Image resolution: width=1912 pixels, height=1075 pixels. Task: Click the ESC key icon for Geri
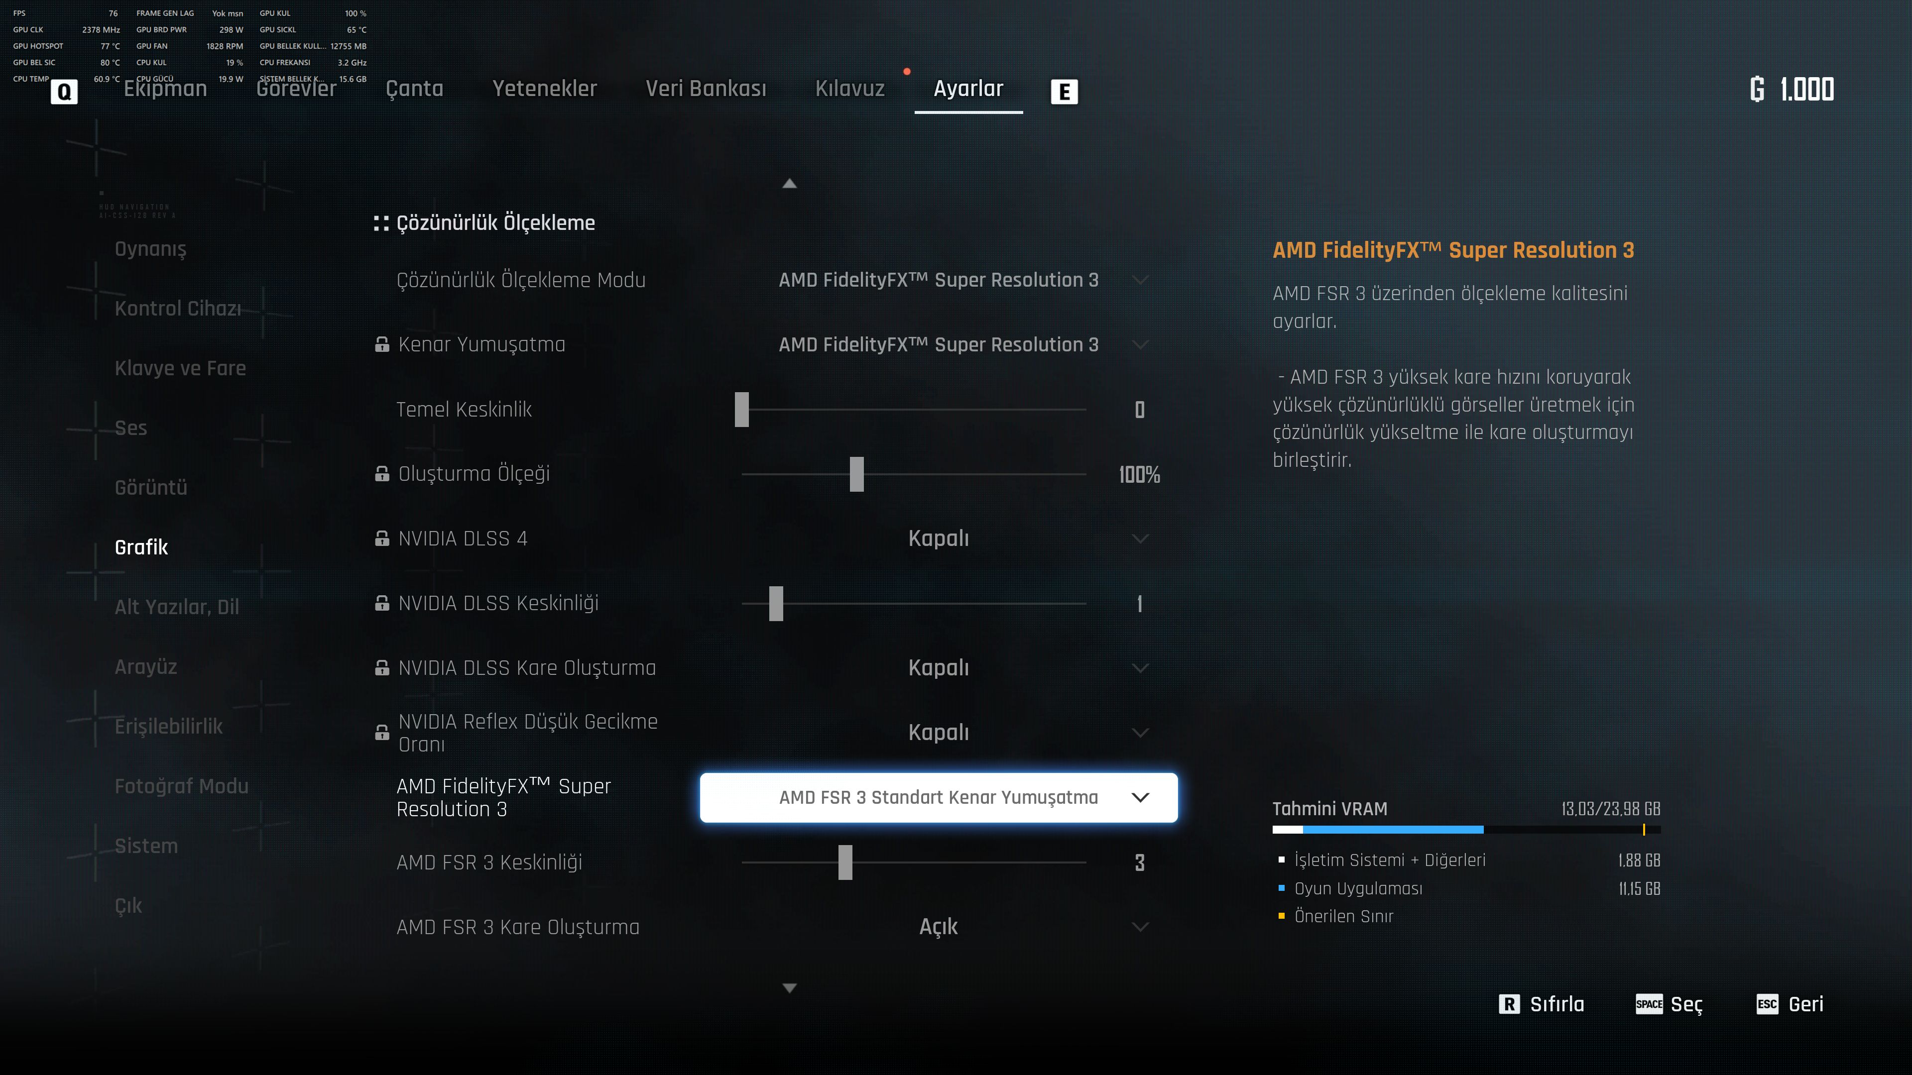[1767, 1004]
